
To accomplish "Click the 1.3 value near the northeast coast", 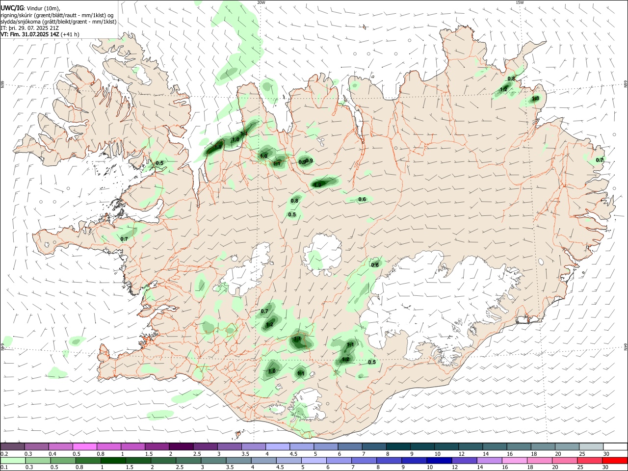I will tap(535, 98).
